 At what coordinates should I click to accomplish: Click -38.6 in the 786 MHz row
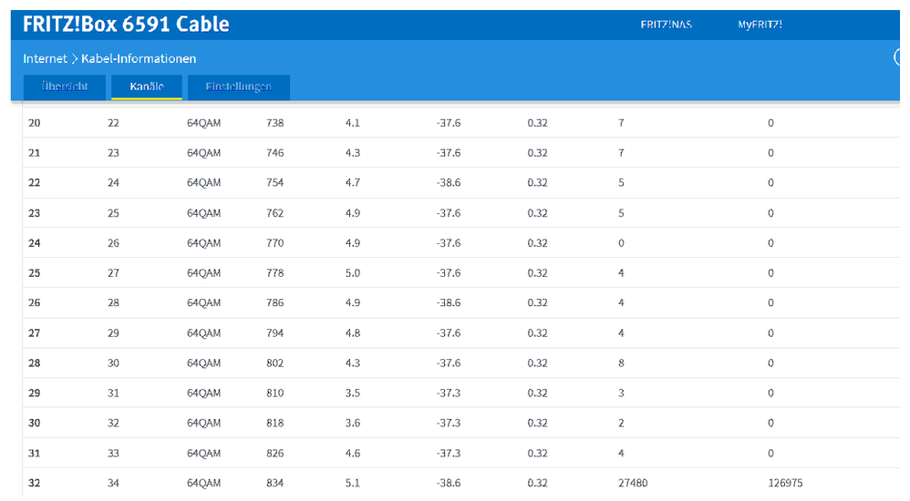449,302
